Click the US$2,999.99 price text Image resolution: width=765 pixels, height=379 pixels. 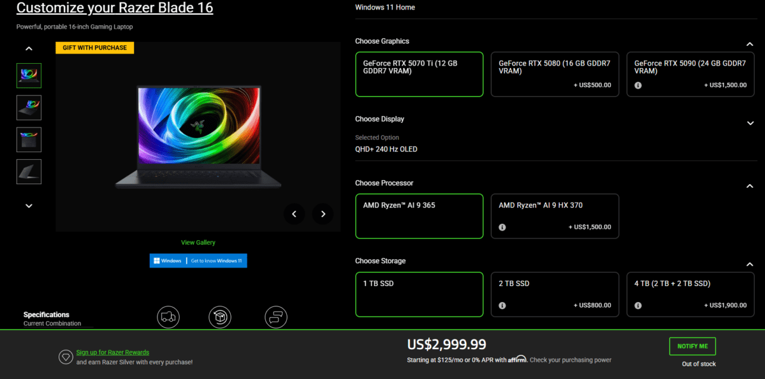[447, 345]
